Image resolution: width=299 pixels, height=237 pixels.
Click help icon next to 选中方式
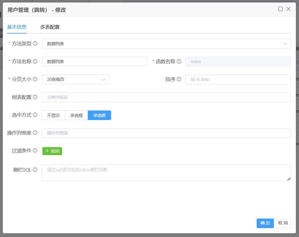[35, 115]
